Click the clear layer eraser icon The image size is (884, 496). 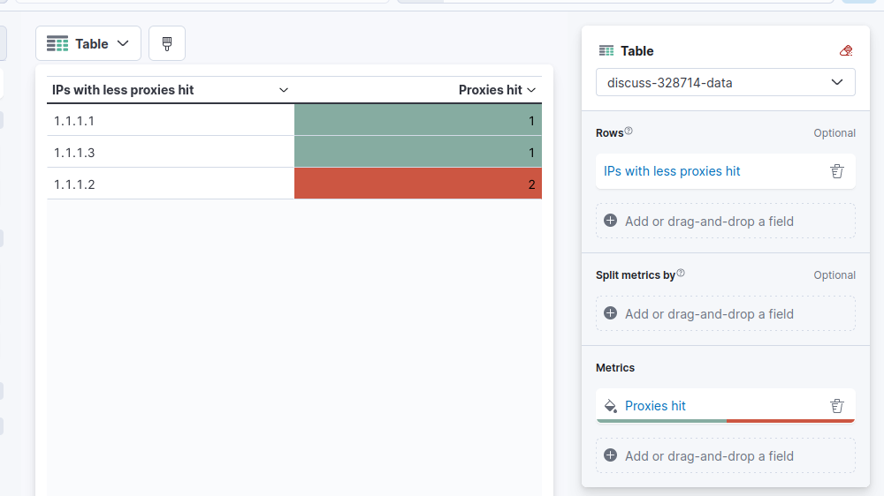(846, 51)
